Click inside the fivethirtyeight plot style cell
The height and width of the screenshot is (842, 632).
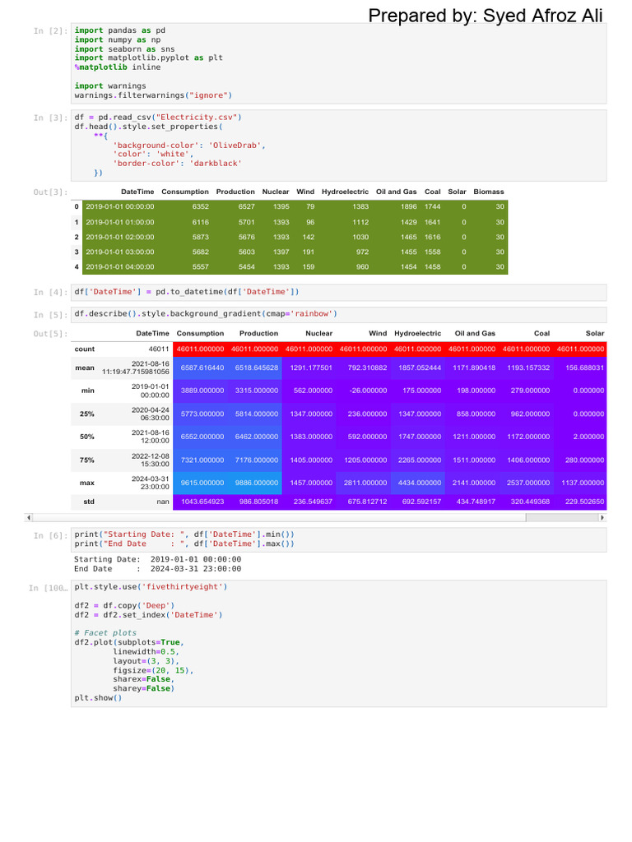[339, 642]
